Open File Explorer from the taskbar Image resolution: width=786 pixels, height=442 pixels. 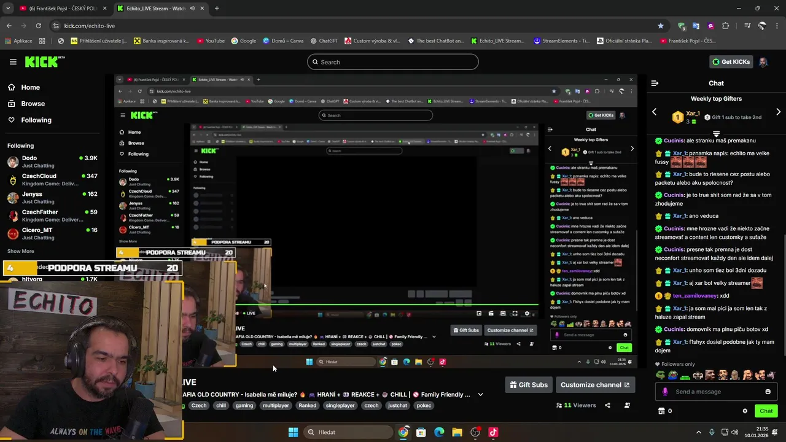coord(457,432)
